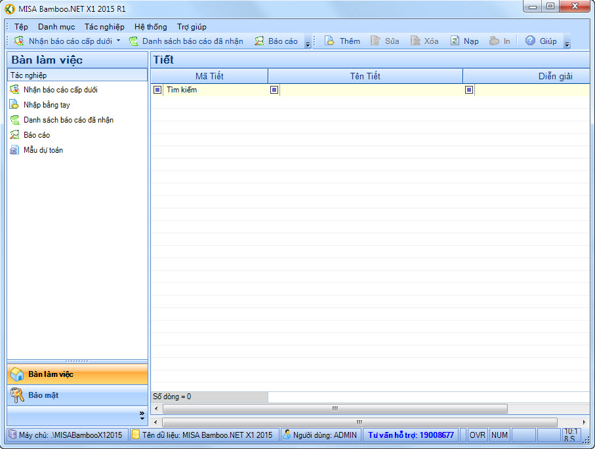Click the Xóa (delete) toolbar icon
This screenshot has height=449, width=595.
pos(415,41)
